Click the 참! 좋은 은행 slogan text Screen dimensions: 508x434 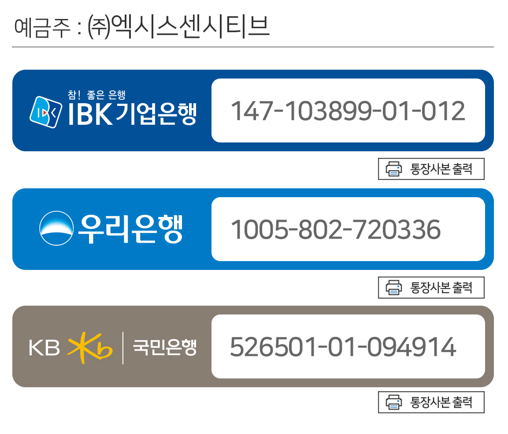[x=96, y=95]
